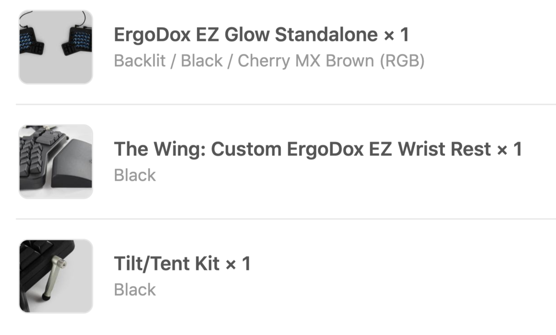Viewport: 556px width, 335px height.
Task: Open the ErgoDox EZ Glow product thumbnail
Action: [x=56, y=47]
